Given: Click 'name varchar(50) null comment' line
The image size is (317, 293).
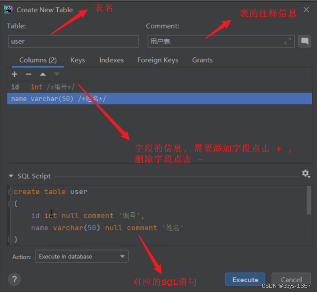Looking at the screenshot, I should pos(107,228).
